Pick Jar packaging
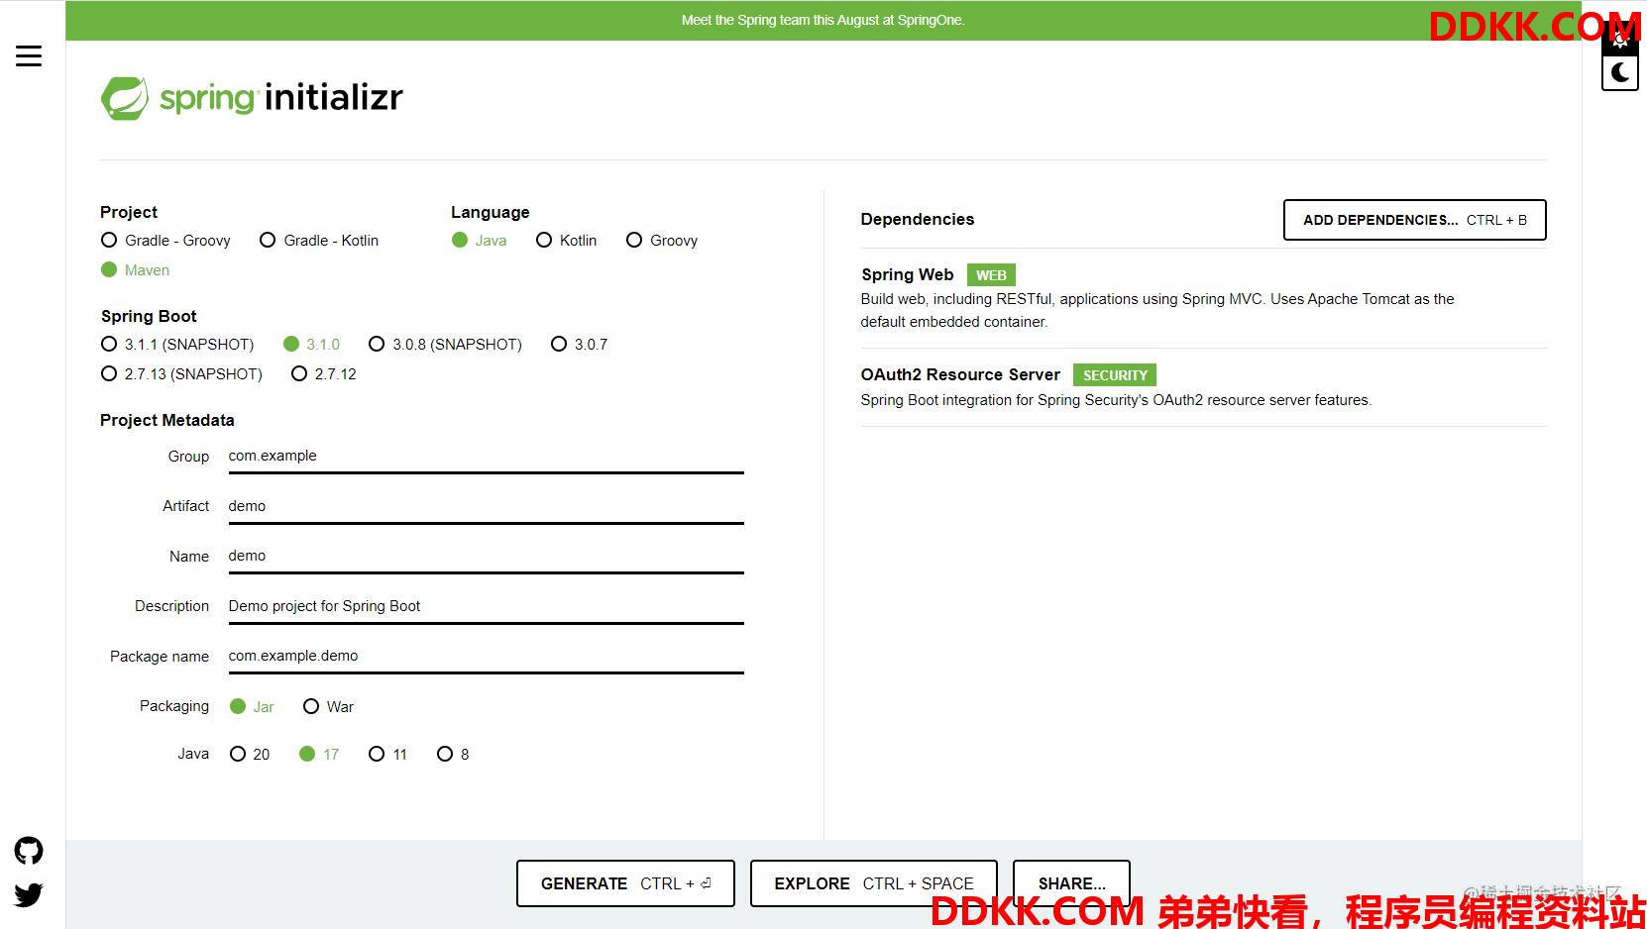This screenshot has width=1647, height=929. click(x=252, y=707)
